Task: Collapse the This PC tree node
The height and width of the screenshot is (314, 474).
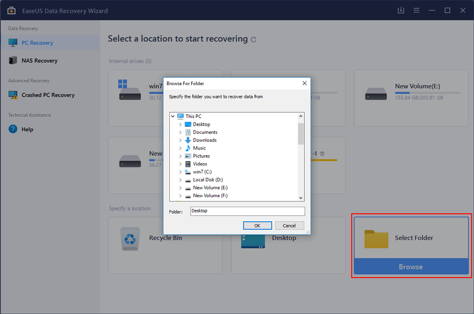Action: coord(173,116)
